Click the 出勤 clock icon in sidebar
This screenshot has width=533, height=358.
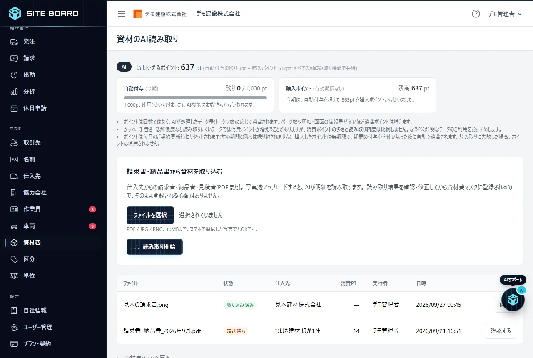click(x=14, y=75)
